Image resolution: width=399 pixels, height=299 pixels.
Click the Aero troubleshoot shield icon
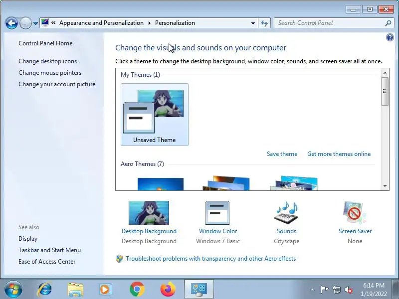pos(119,259)
